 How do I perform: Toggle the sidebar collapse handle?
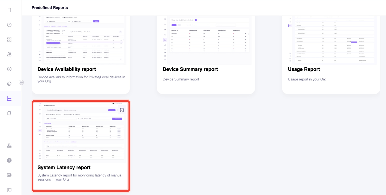click(x=21, y=82)
